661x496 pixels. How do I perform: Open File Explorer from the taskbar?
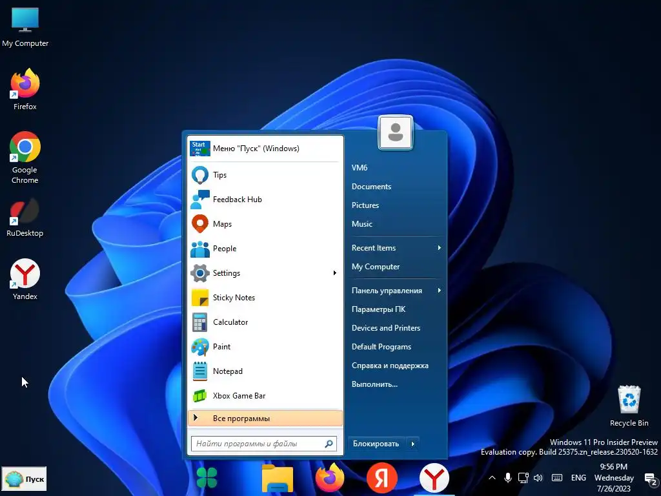(278, 479)
